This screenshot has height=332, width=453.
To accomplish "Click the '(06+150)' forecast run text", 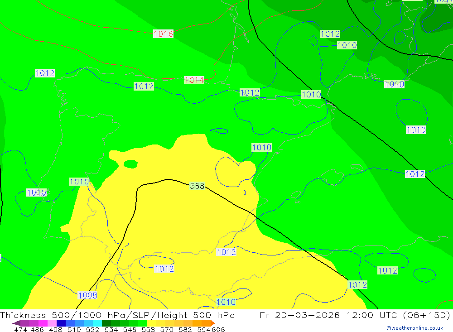I will pyautogui.click(x=426, y=315).
